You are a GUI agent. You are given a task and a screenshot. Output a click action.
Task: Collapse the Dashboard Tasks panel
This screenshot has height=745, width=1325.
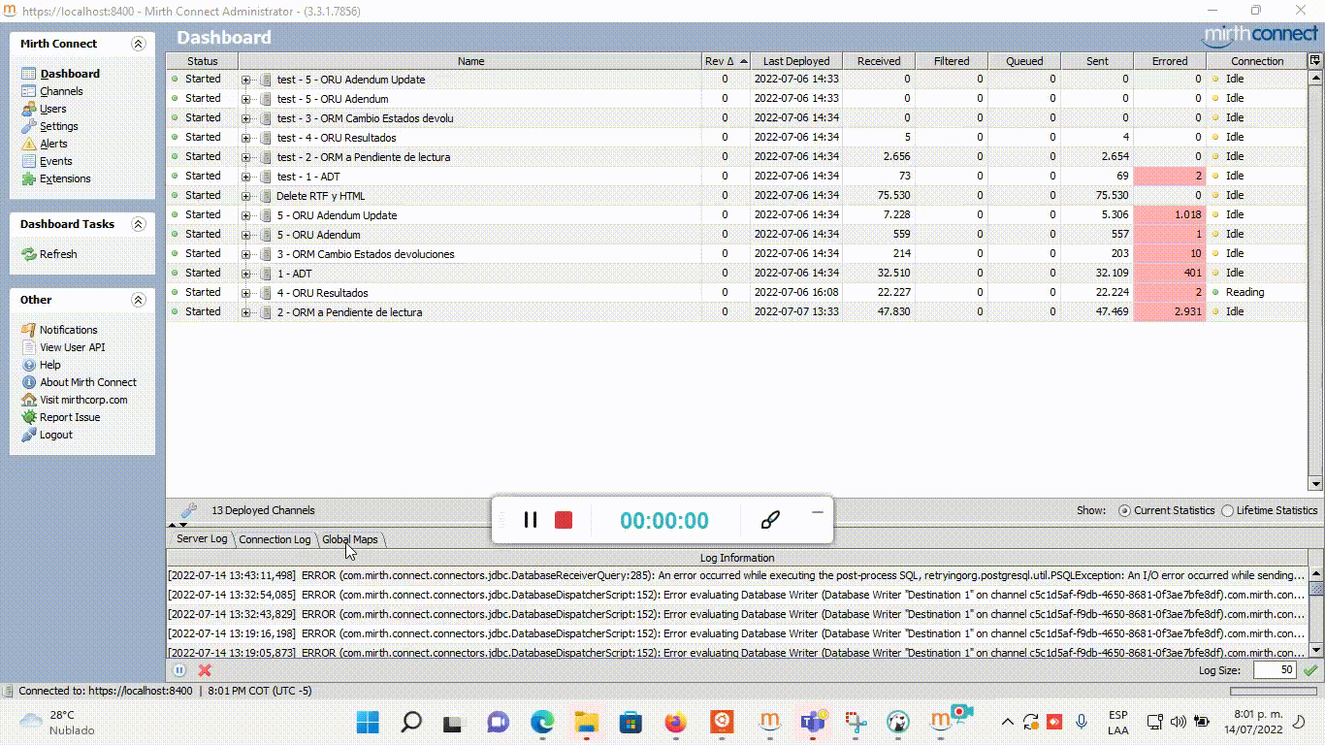coord(138,224)
